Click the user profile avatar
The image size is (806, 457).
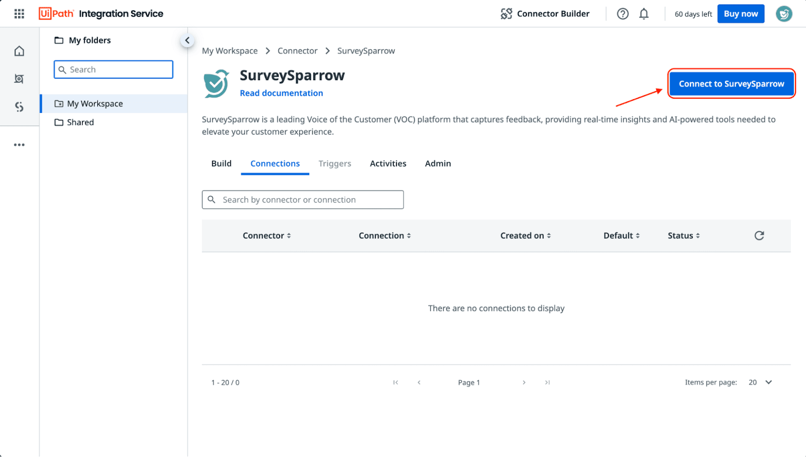783,14
